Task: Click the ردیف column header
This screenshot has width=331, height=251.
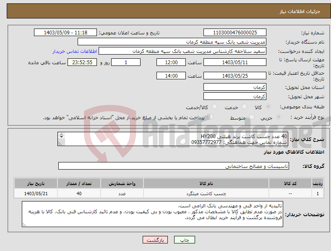Action: [x=318, y=183]
